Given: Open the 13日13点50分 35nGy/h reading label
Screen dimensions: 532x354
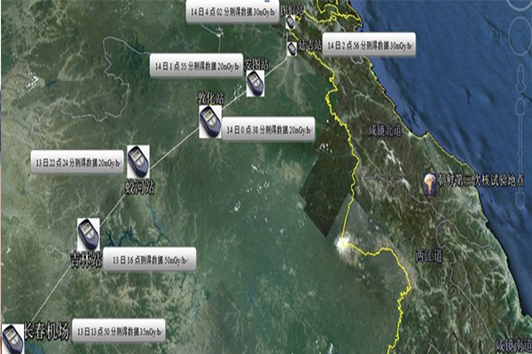Looking at the screenshot, I should (x=121, y=329).
